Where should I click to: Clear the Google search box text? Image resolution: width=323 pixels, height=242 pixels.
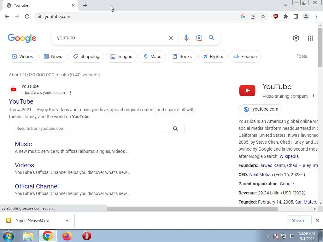pos(171,38)
